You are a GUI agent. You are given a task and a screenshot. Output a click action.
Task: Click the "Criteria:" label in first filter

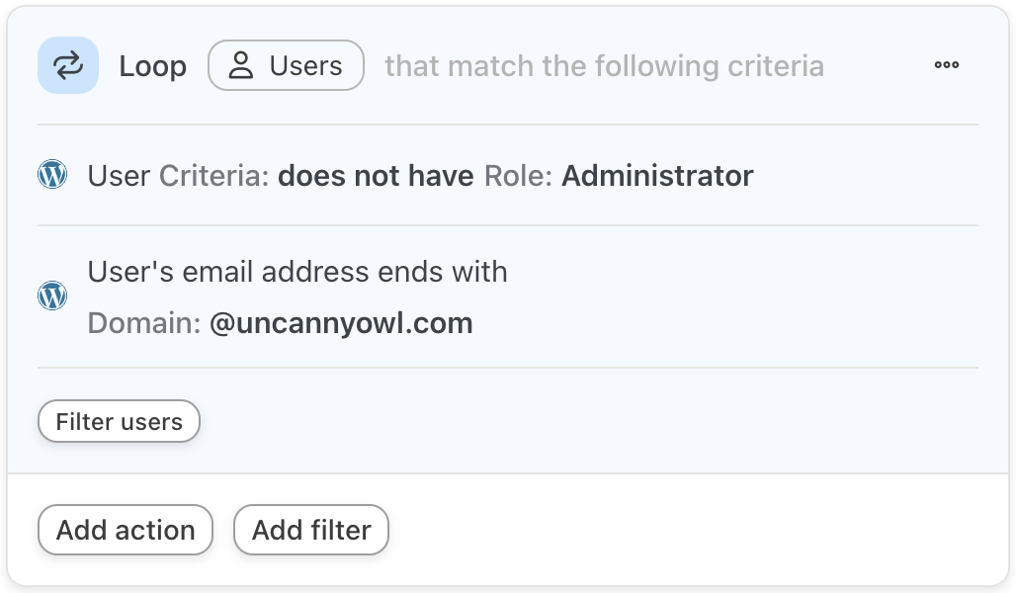pos(213,176)
